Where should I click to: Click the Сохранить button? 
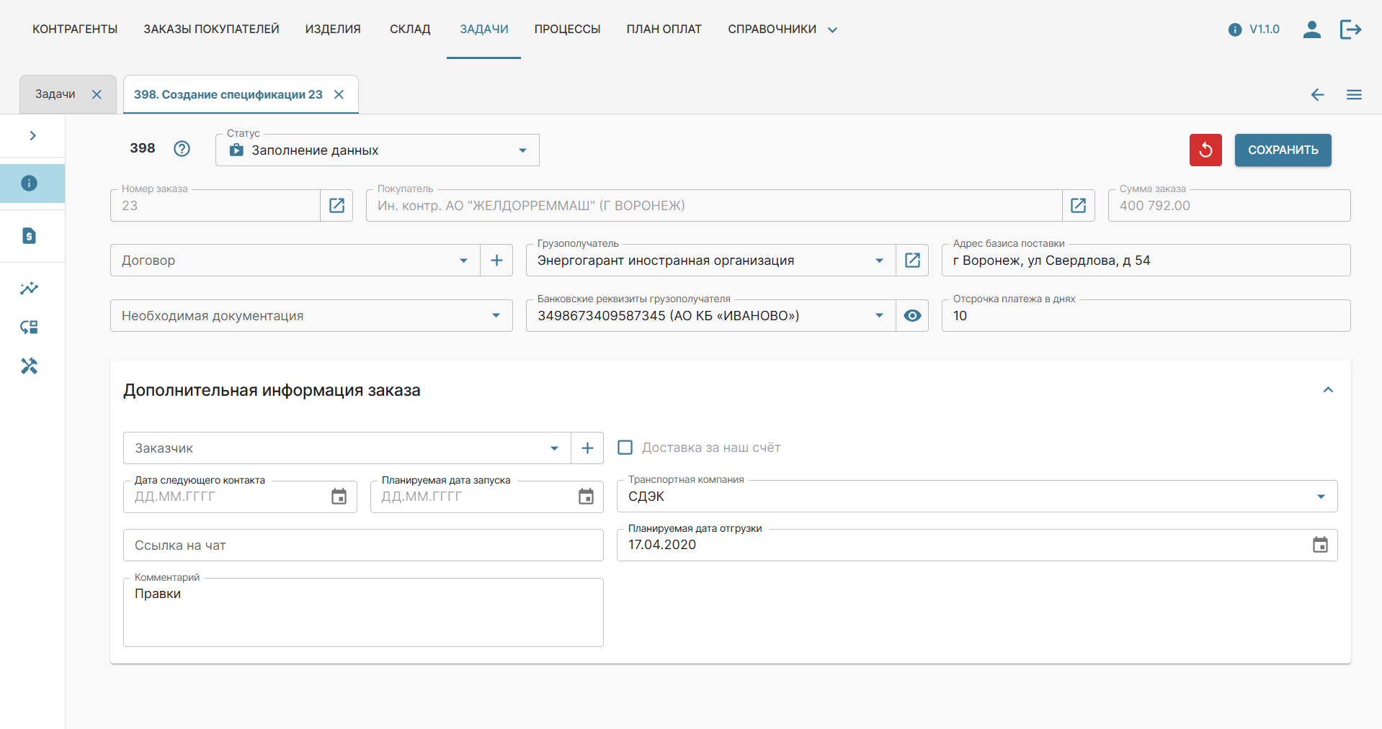pyautogui.click(x=1283, y=150)
